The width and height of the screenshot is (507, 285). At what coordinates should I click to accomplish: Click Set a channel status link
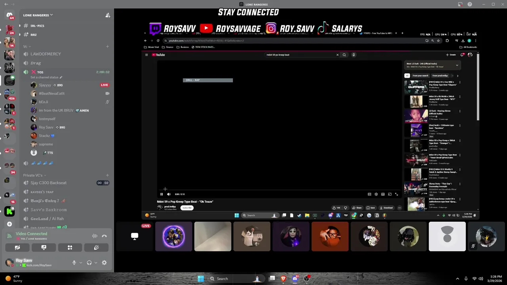(44, 78)
